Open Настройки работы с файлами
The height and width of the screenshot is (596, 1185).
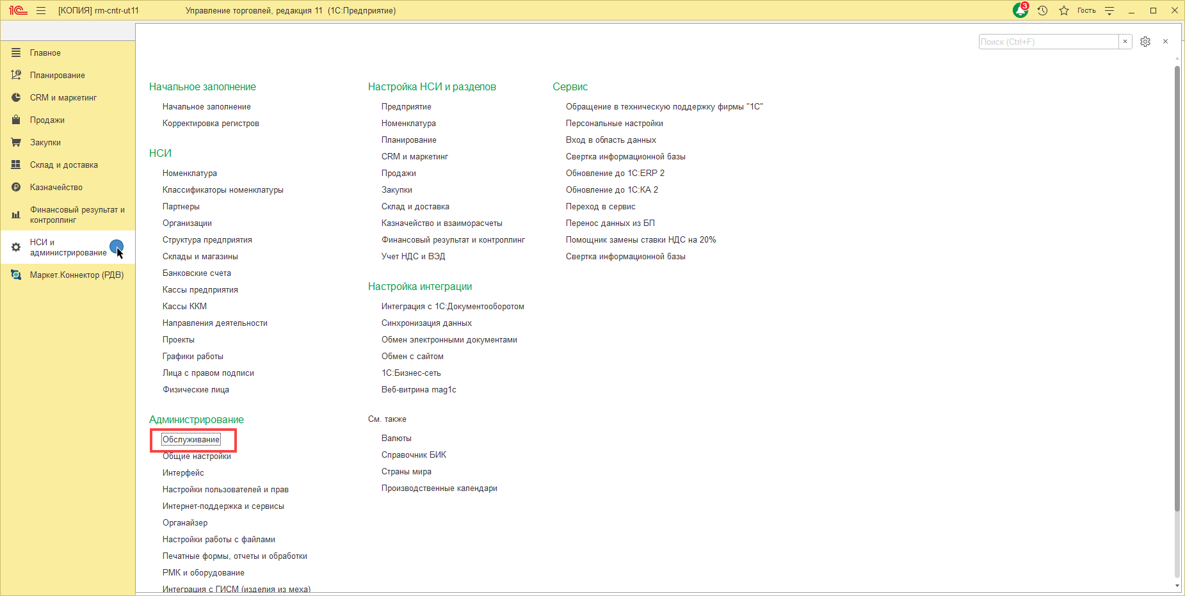click(x=219, y=540)
